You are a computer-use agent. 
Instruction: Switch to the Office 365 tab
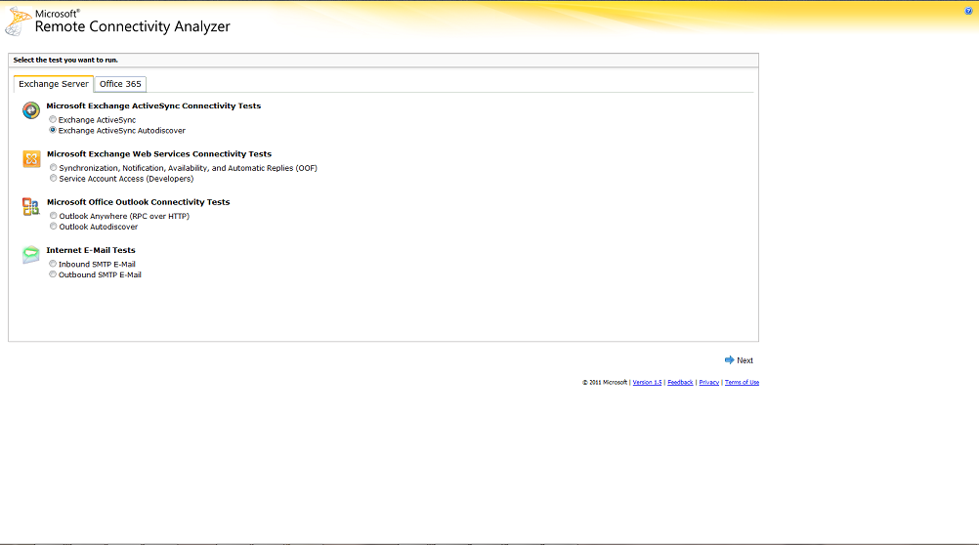point(120,84)
